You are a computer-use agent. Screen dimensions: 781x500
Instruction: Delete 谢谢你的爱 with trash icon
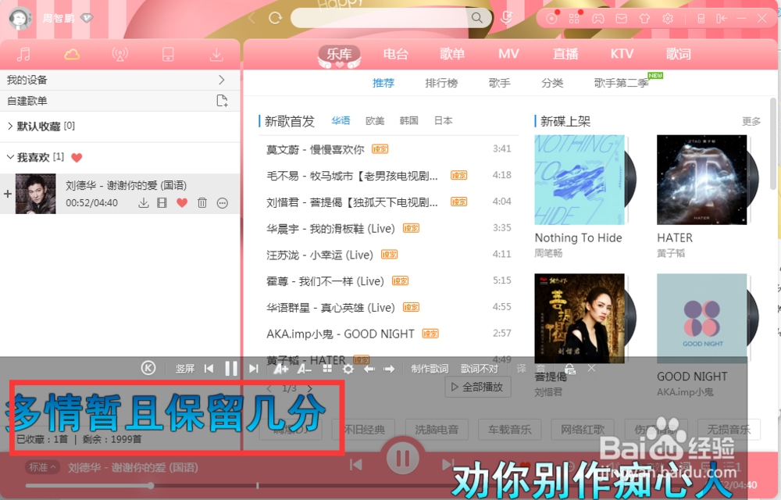(201, 202)
